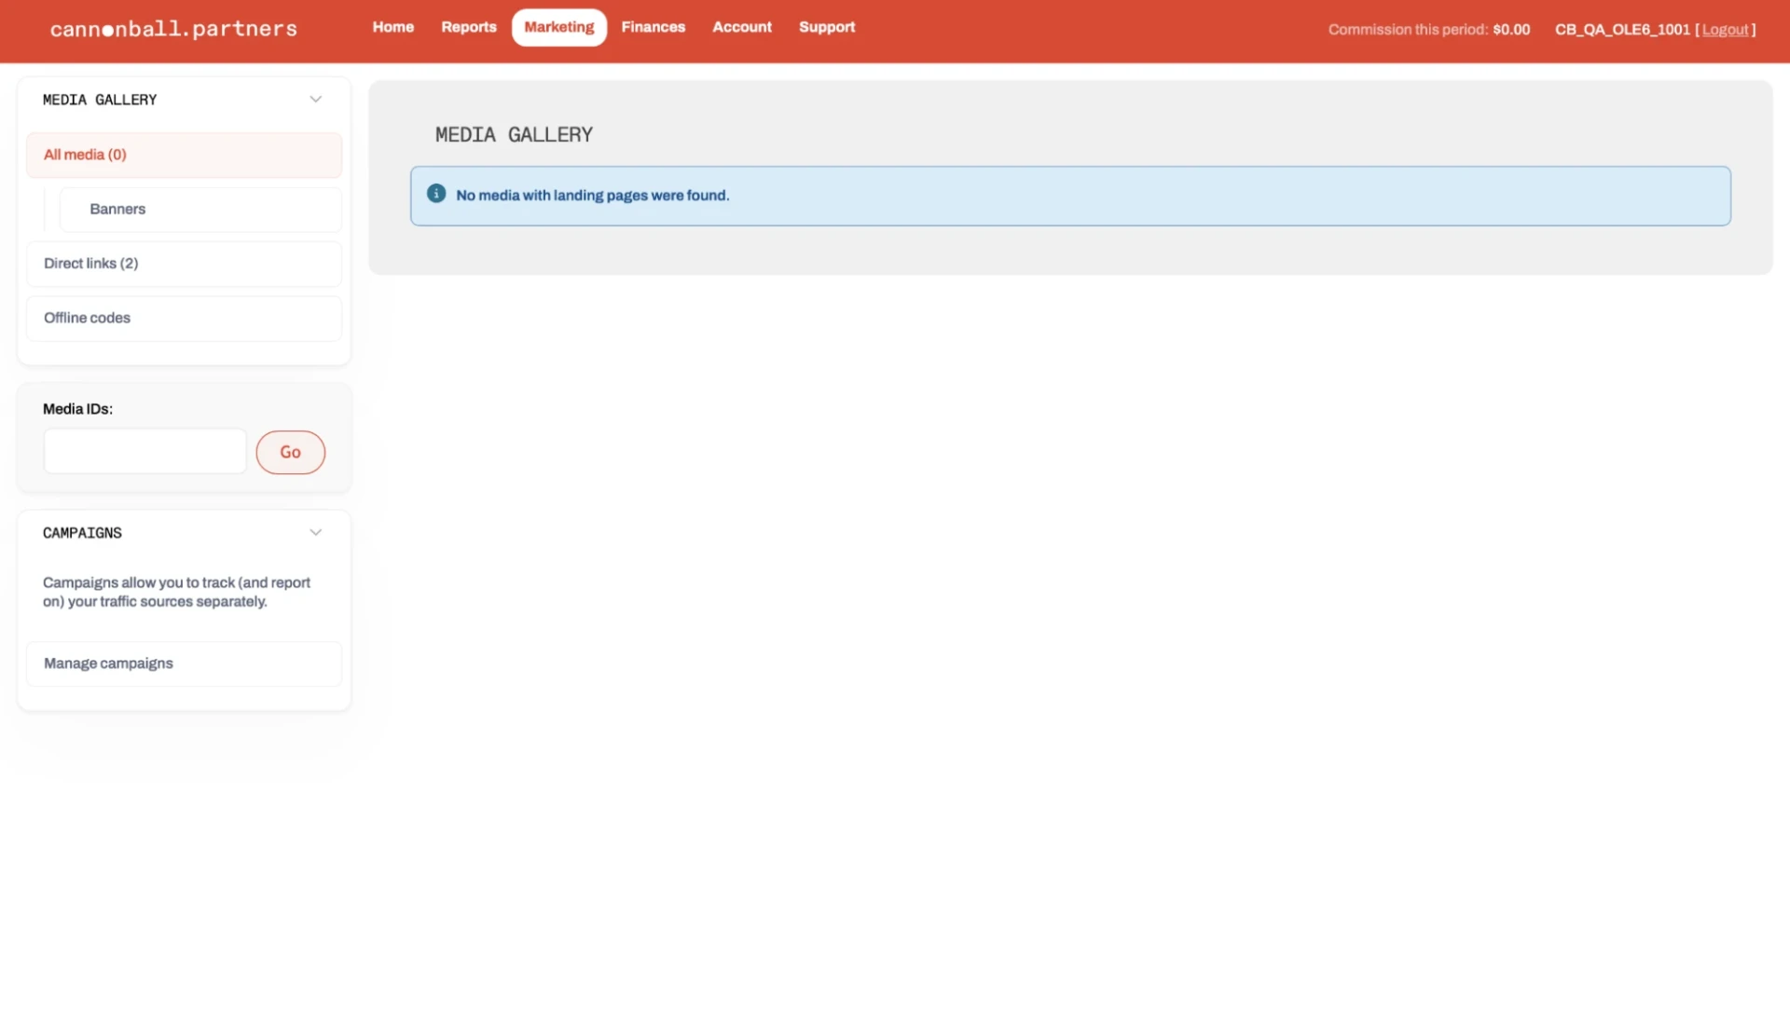Select All media (0) in sidebar
Viewport: 1790px width, 1025px height.
184,155
